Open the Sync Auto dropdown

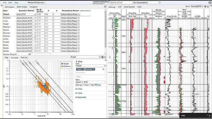coord(197,6)
